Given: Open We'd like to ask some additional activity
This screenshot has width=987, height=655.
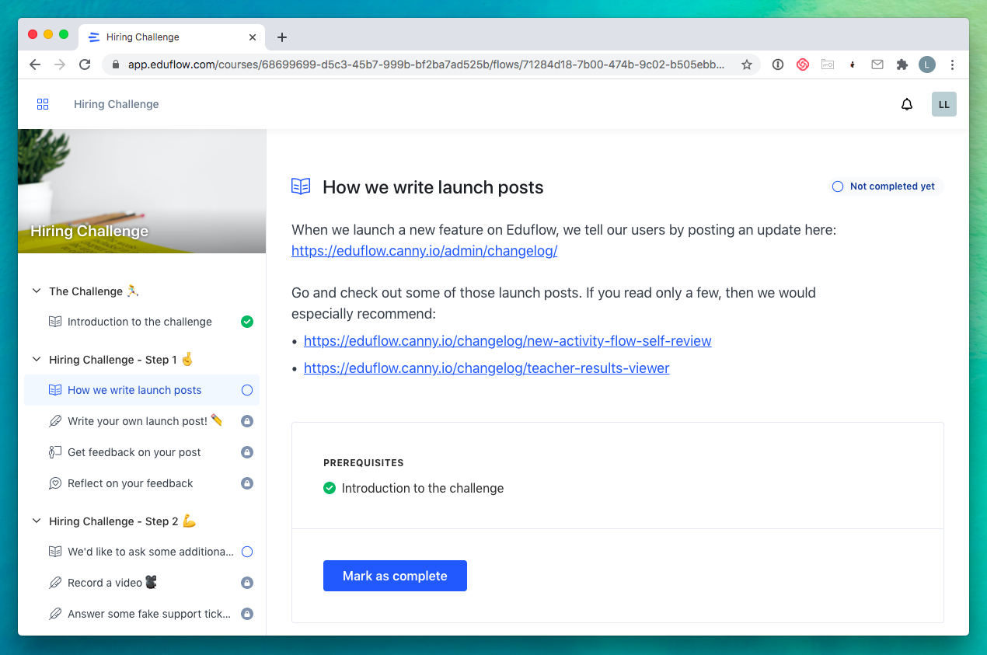Looking at the screenshot, I should point(141,552).
